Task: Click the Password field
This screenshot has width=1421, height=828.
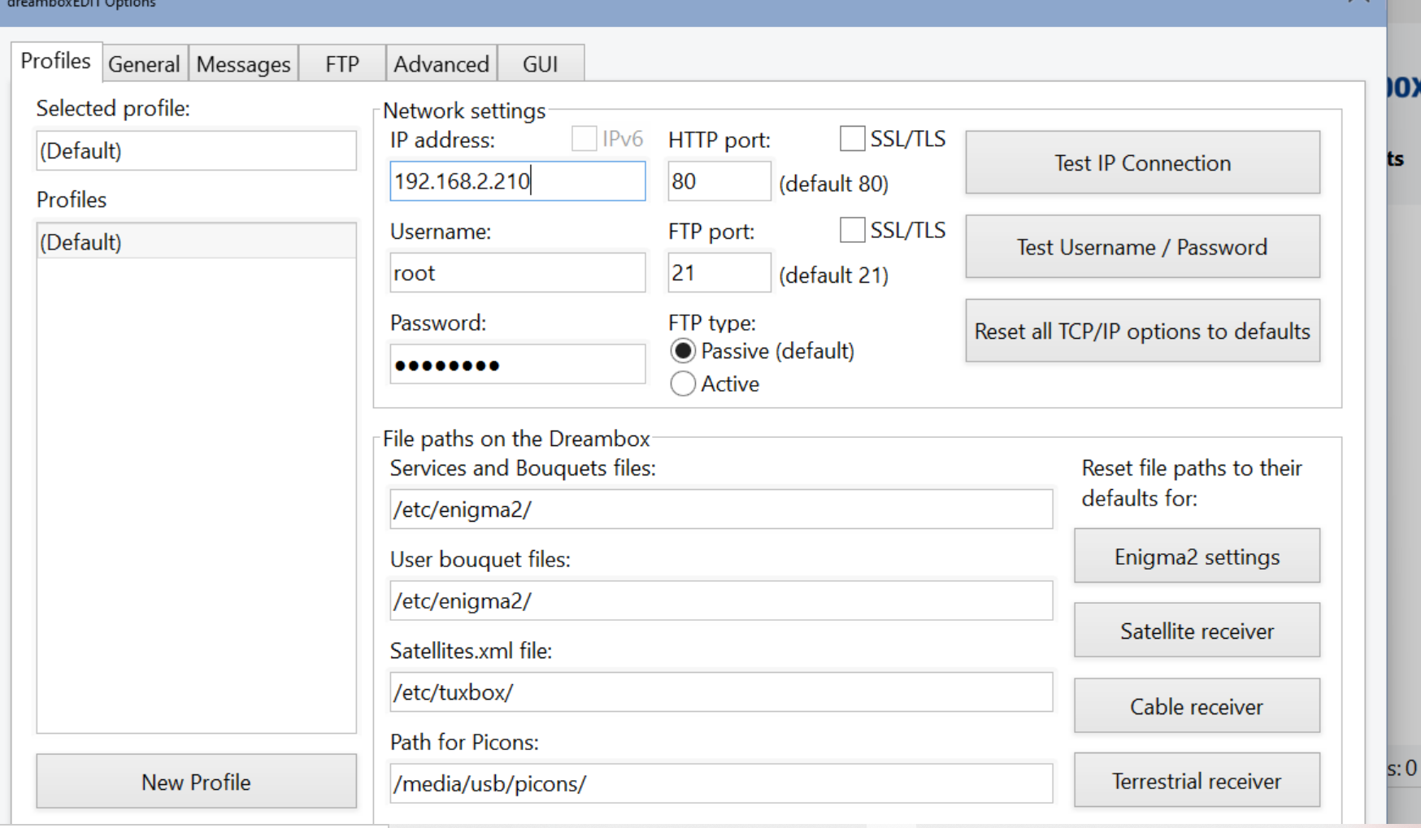Action: coord(518,365)
